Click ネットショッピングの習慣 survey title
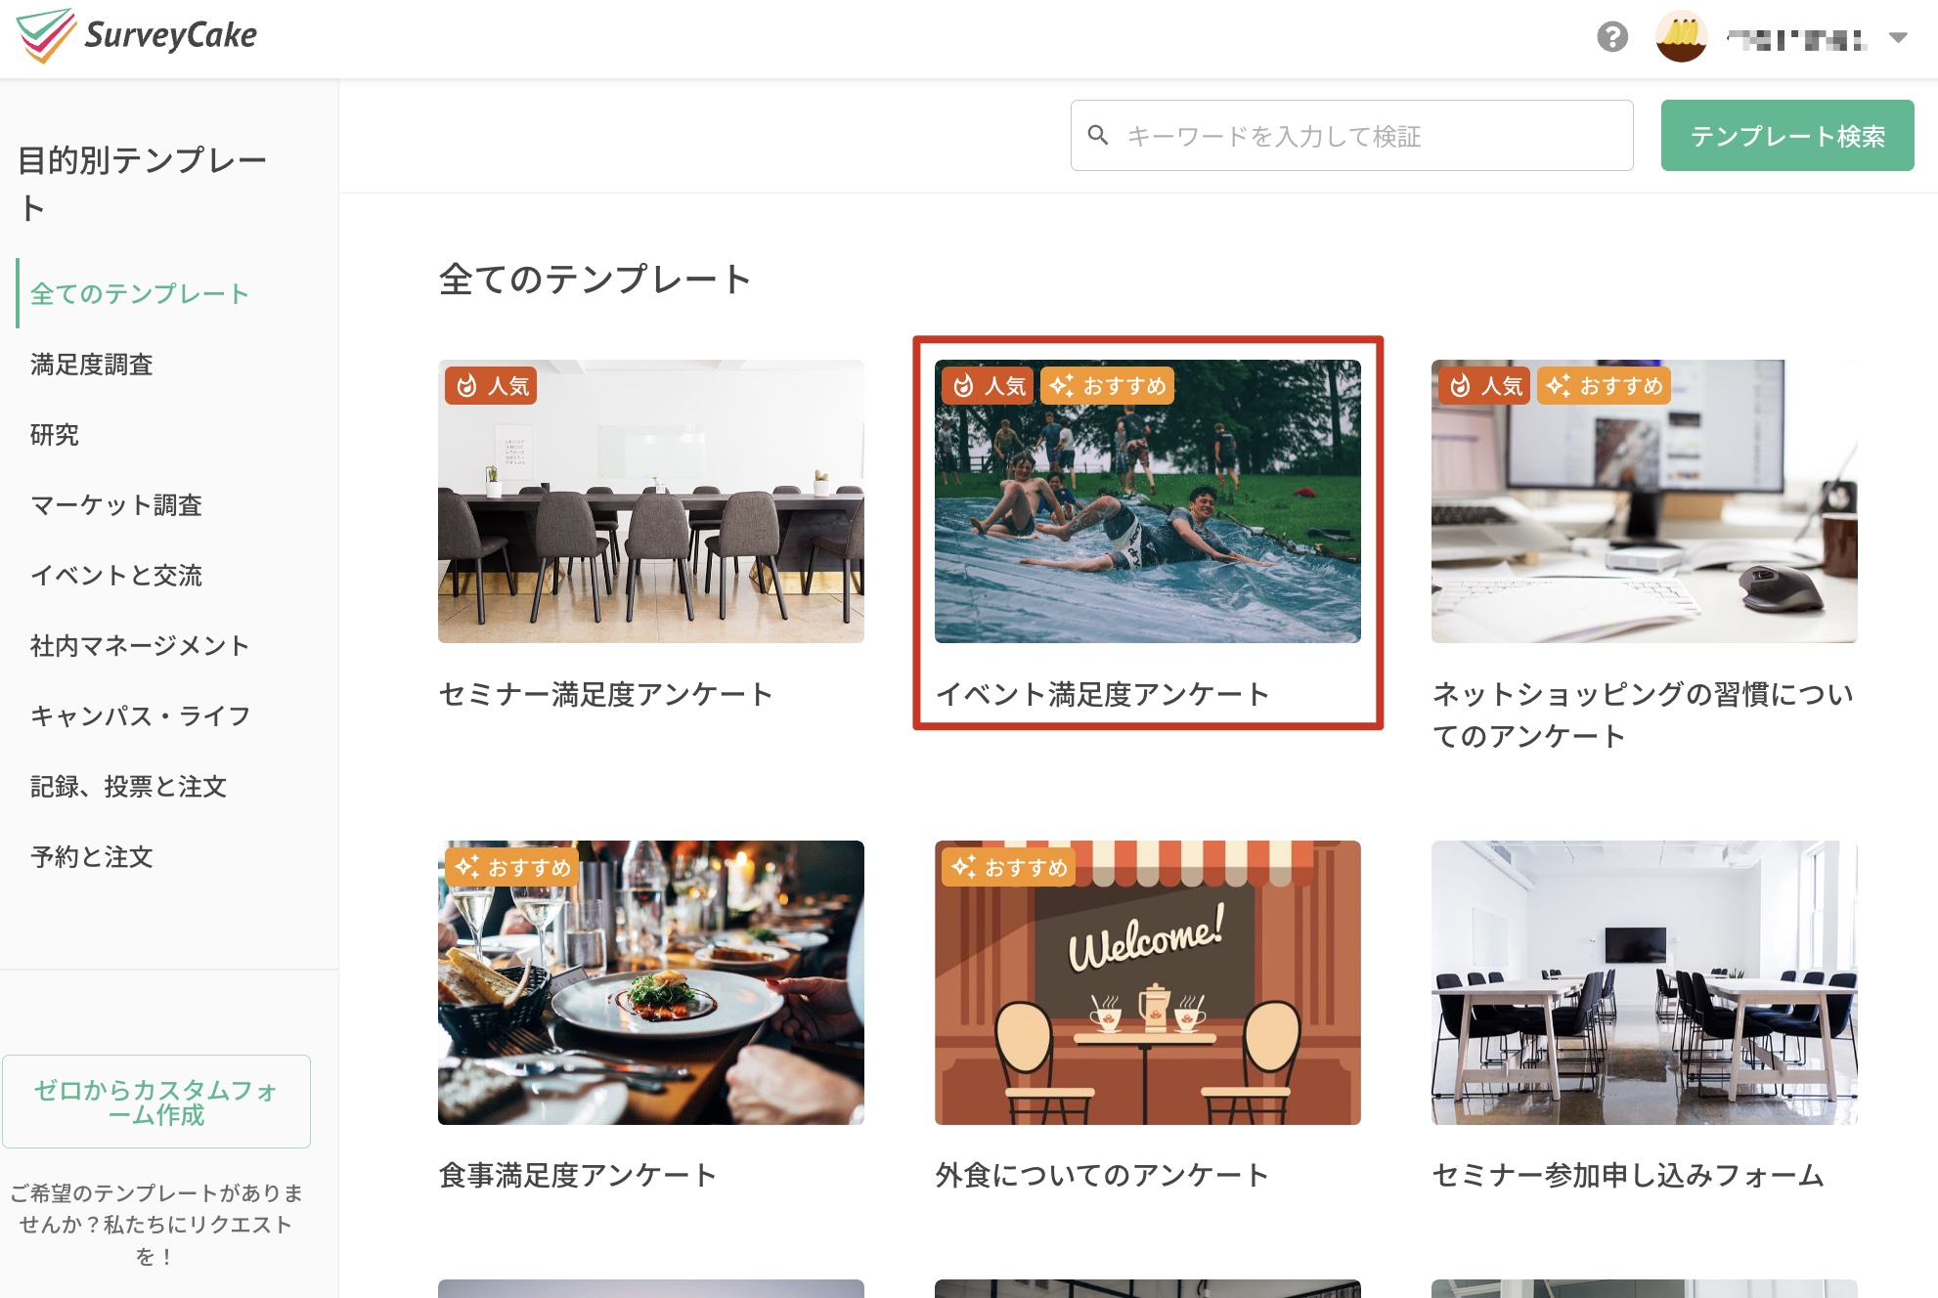The image size is (1938, 1298). point(1643,714)
